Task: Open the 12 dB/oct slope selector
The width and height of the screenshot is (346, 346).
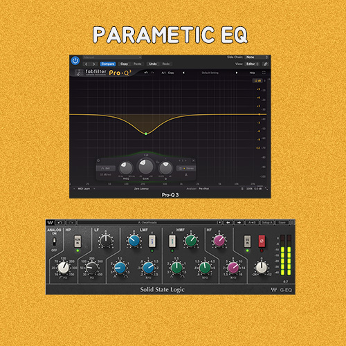Action: click(106, 174)
